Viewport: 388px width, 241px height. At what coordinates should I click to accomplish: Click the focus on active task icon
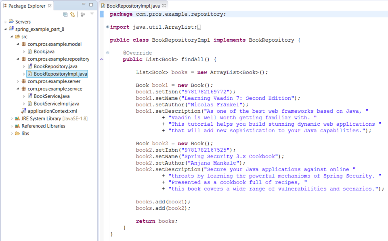[83, 15]
